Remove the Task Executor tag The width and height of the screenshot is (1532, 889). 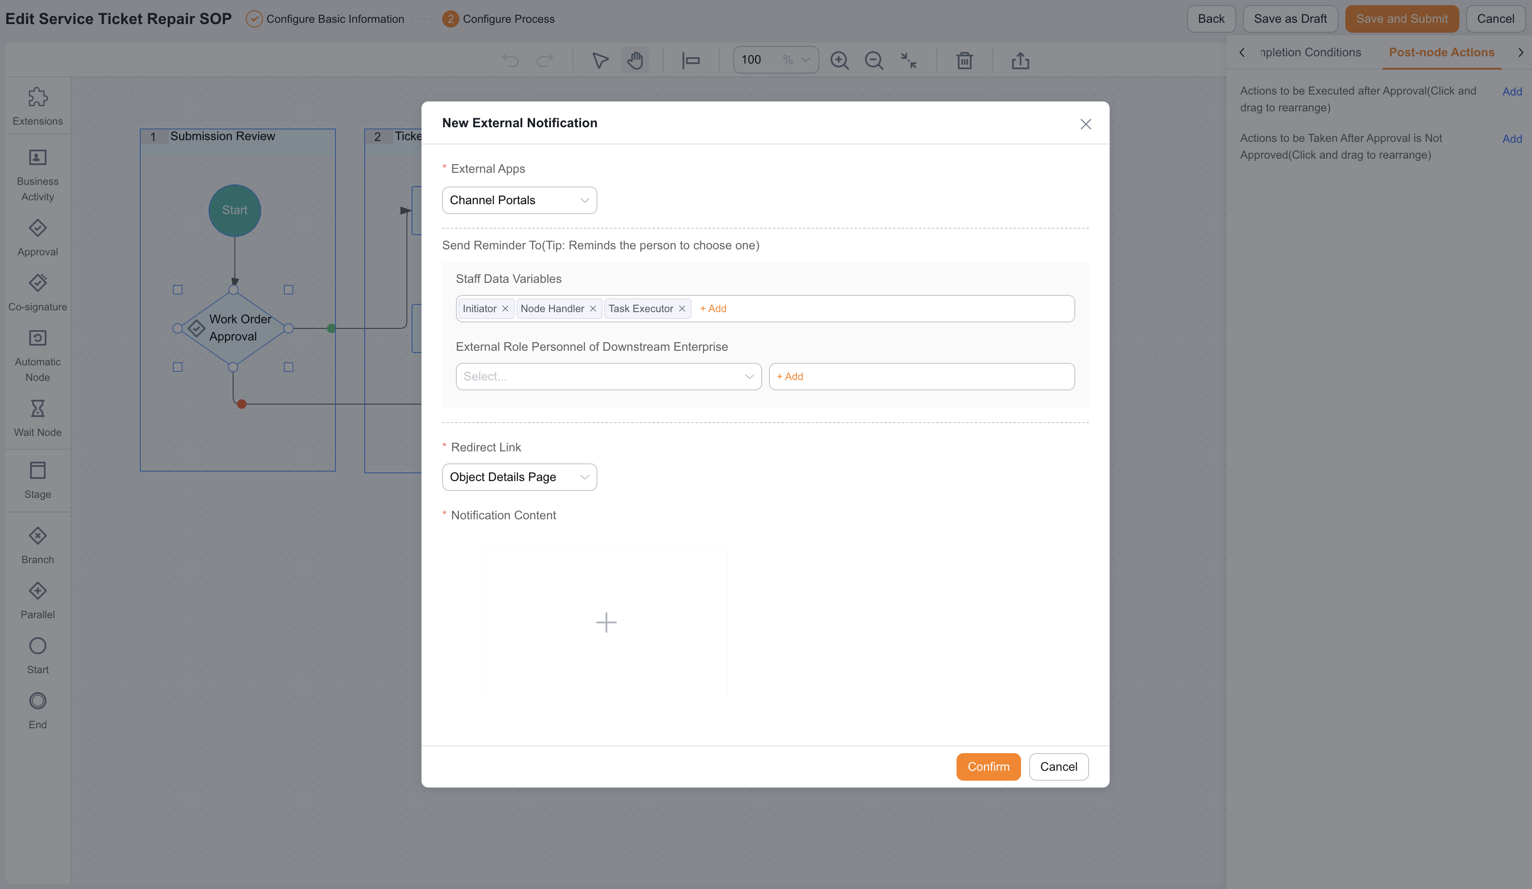point(682,309)
